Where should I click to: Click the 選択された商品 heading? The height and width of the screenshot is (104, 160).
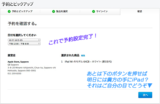pyautogui.click(x=70, y=55)
